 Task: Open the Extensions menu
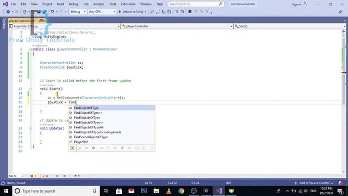(x=128, y=4)
